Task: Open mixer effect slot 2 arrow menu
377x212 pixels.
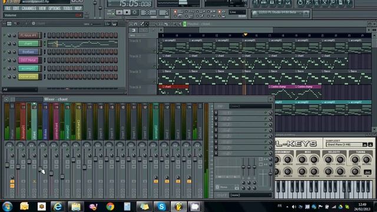Action: [216, 118]
